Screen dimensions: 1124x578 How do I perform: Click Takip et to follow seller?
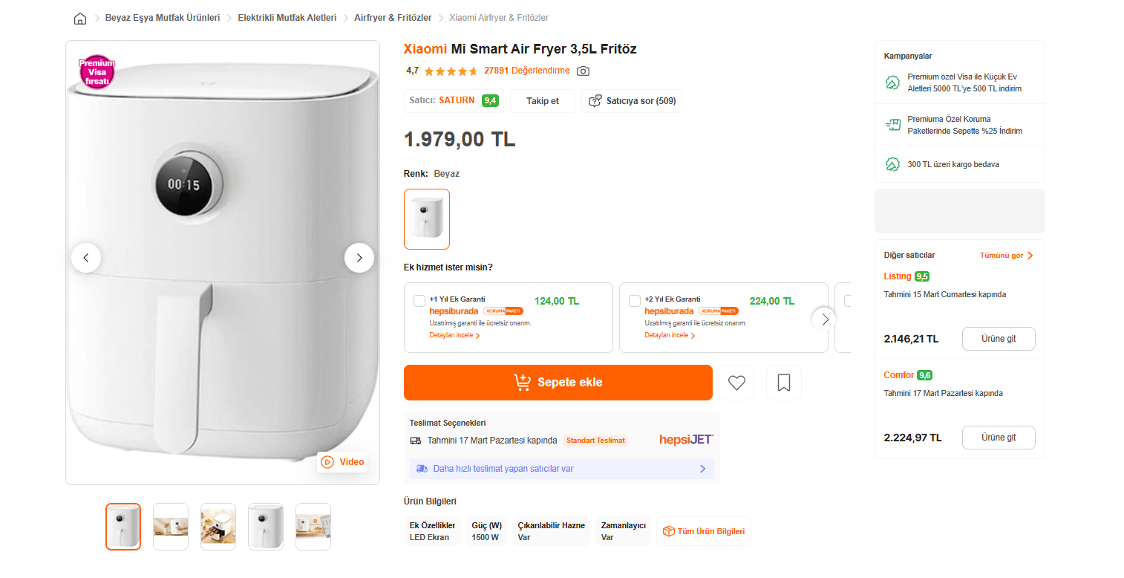pos(543,101)
